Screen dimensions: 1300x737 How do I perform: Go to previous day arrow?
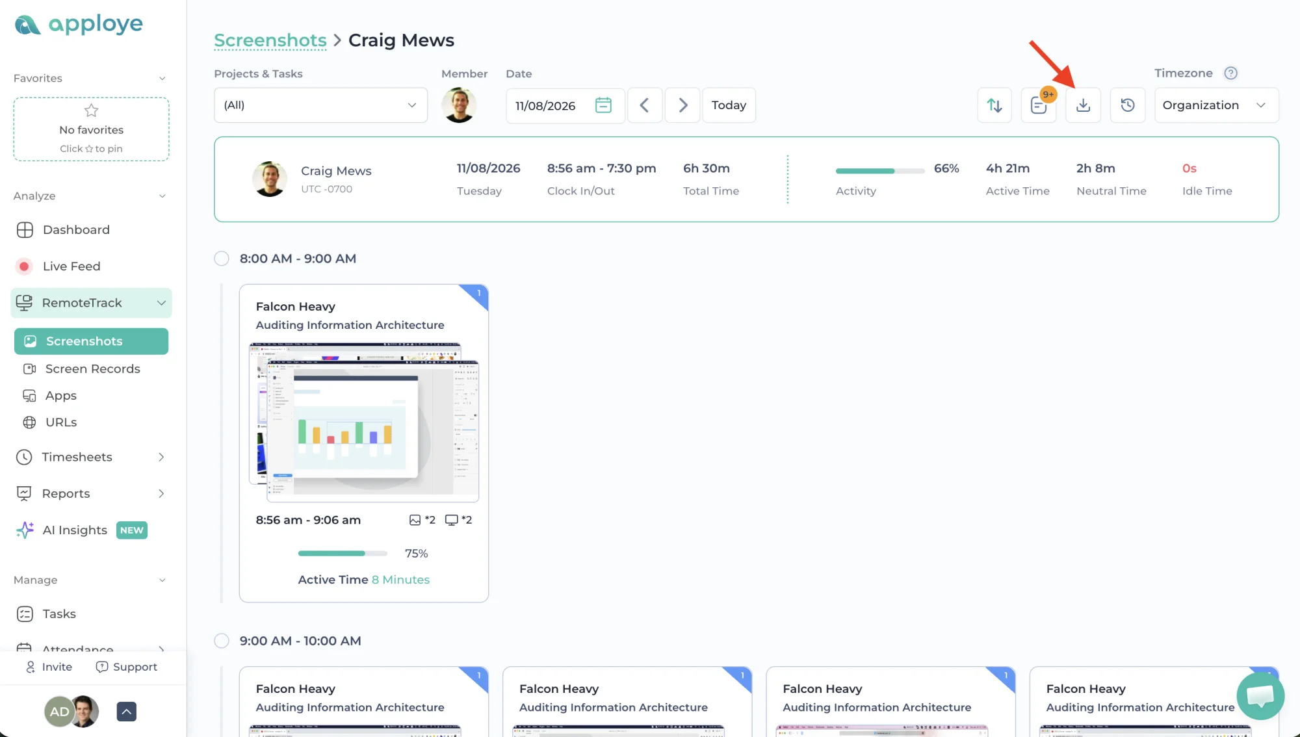645,105
